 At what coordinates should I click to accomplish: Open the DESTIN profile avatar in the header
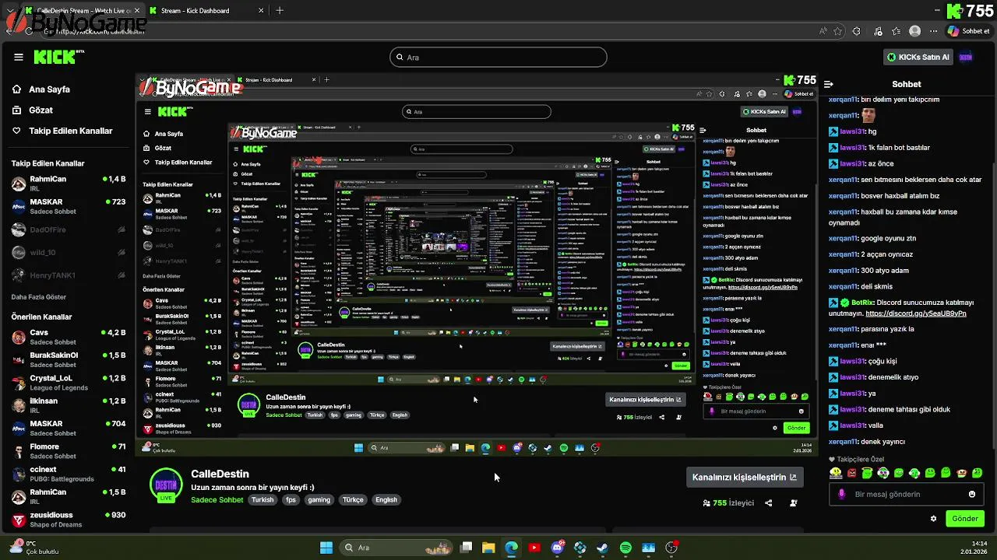click(x=966, y=57)
